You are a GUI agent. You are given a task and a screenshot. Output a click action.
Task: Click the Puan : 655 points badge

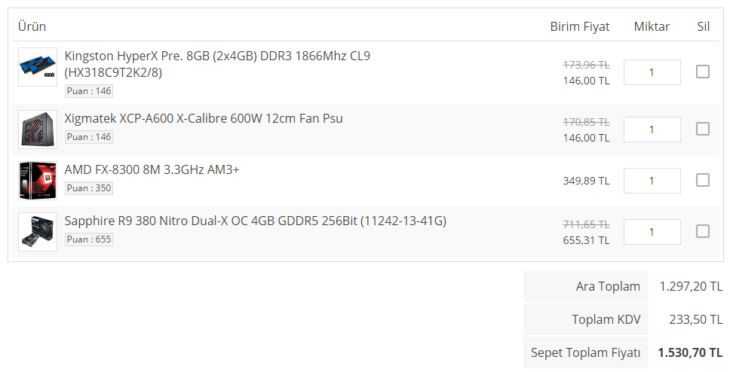tap(89, 239)
